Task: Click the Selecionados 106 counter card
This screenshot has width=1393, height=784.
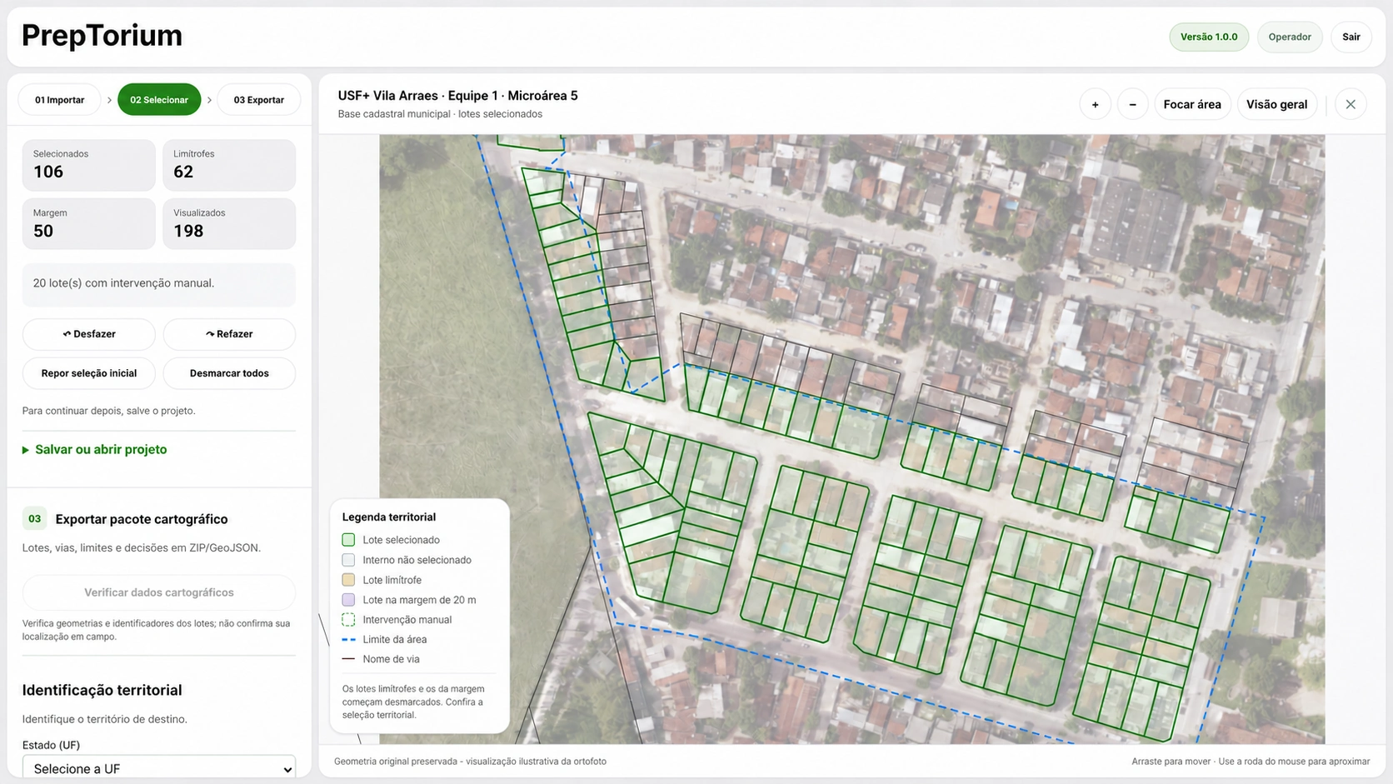Action: (x=89, y=165)
